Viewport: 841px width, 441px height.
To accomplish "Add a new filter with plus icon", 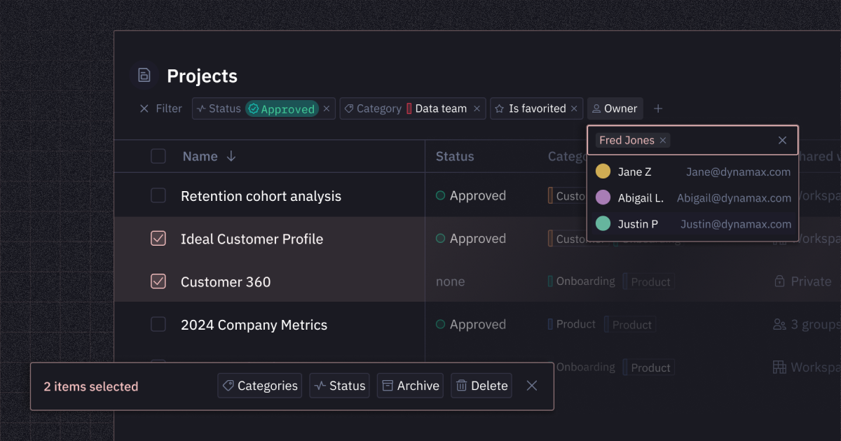I will coord(658,108).
